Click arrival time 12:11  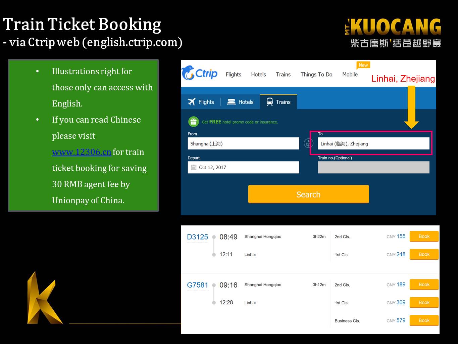click(226, 254)
